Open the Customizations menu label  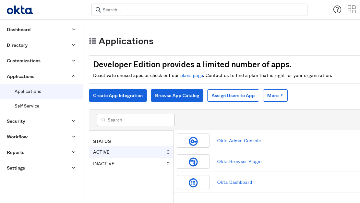pyautogui.click(x=24, y=61)
